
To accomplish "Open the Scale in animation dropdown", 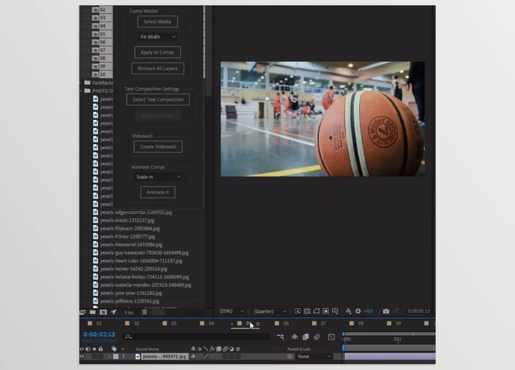I will (x=158, y=176).
